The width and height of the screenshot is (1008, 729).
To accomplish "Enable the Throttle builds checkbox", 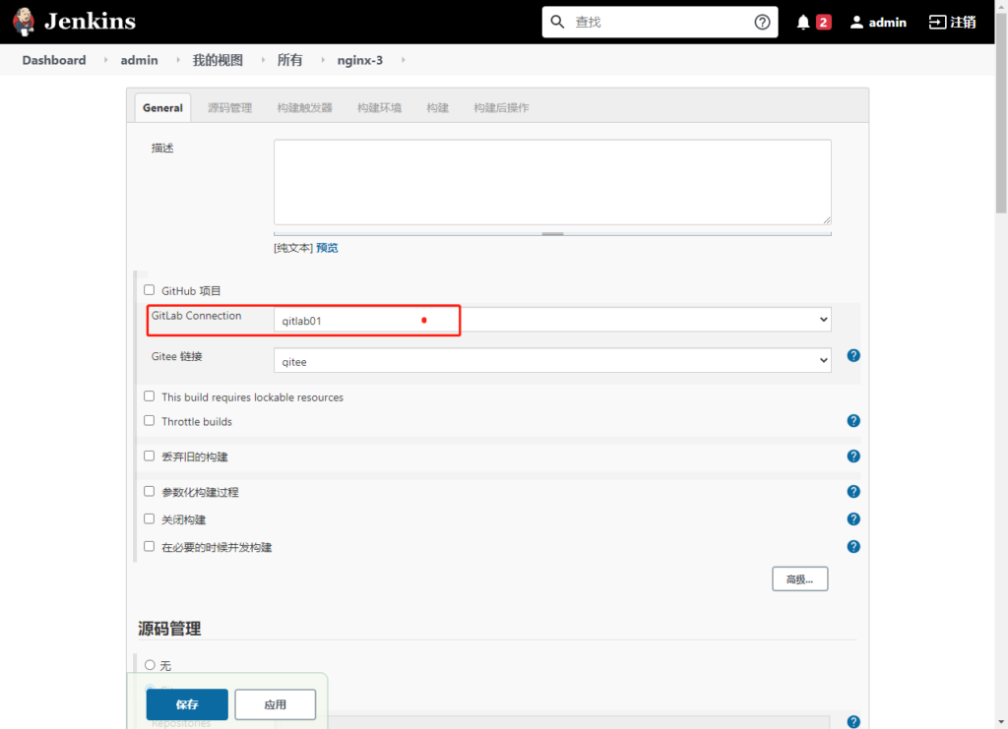I will pos(150,421).
